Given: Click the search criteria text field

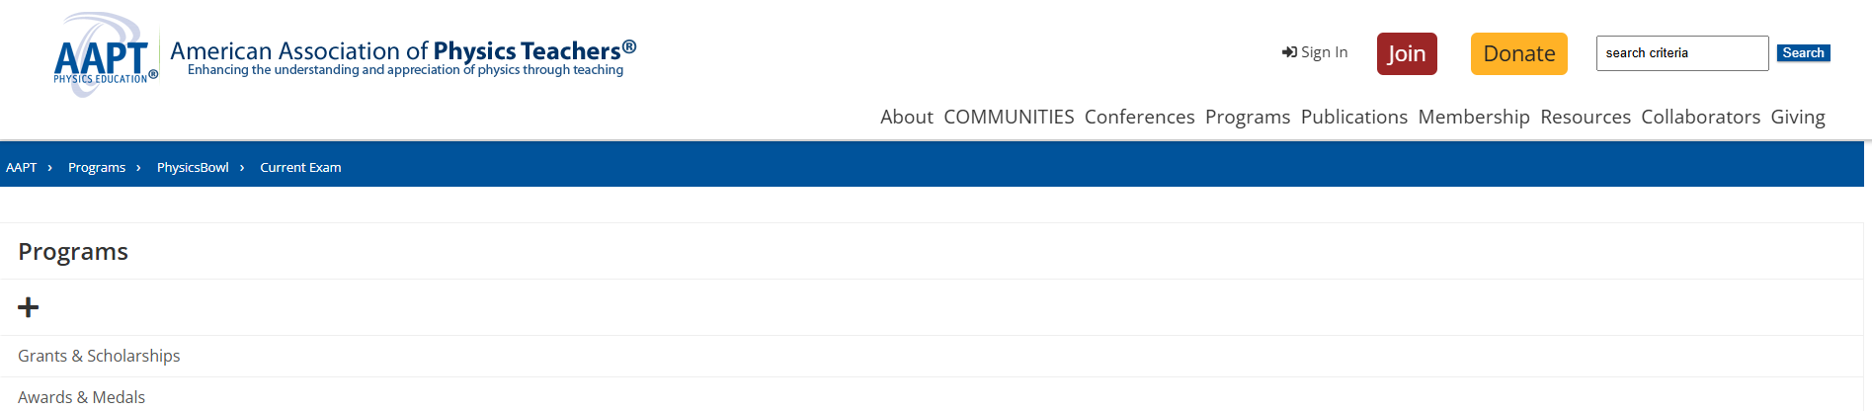Looking at the screenshot, I should (x=1682, y=53).
